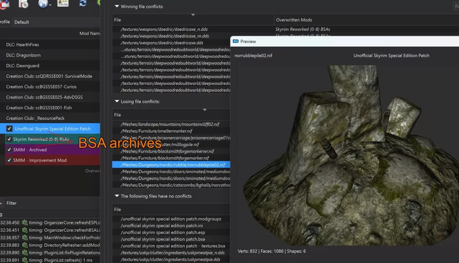This screenshot has height=263, width=459.
Task: Click sort arrow above winning conflicts File column
Action: (193, 15)
